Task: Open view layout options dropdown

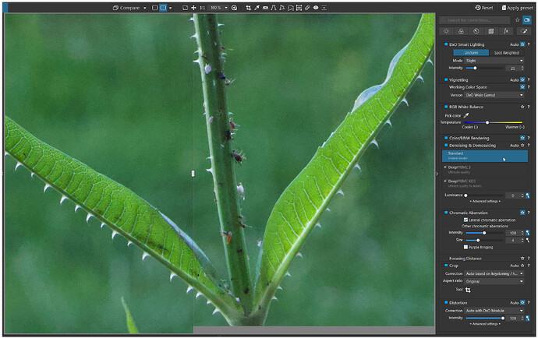Action: pos(171,8)
